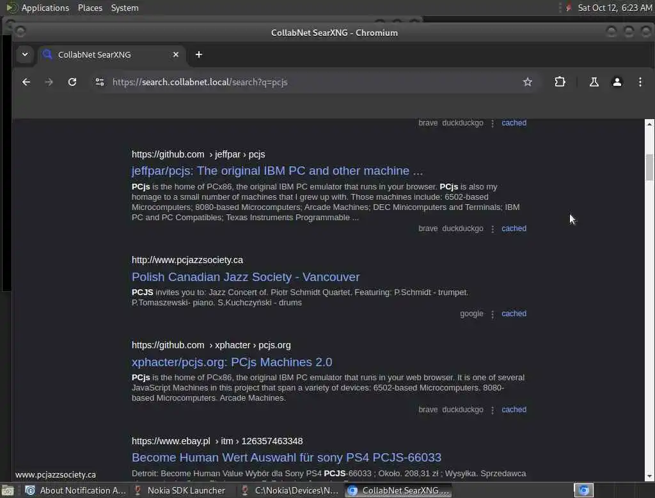Click the clock in top panel
This screenshot has width=655, height=498.
(615, 8)
